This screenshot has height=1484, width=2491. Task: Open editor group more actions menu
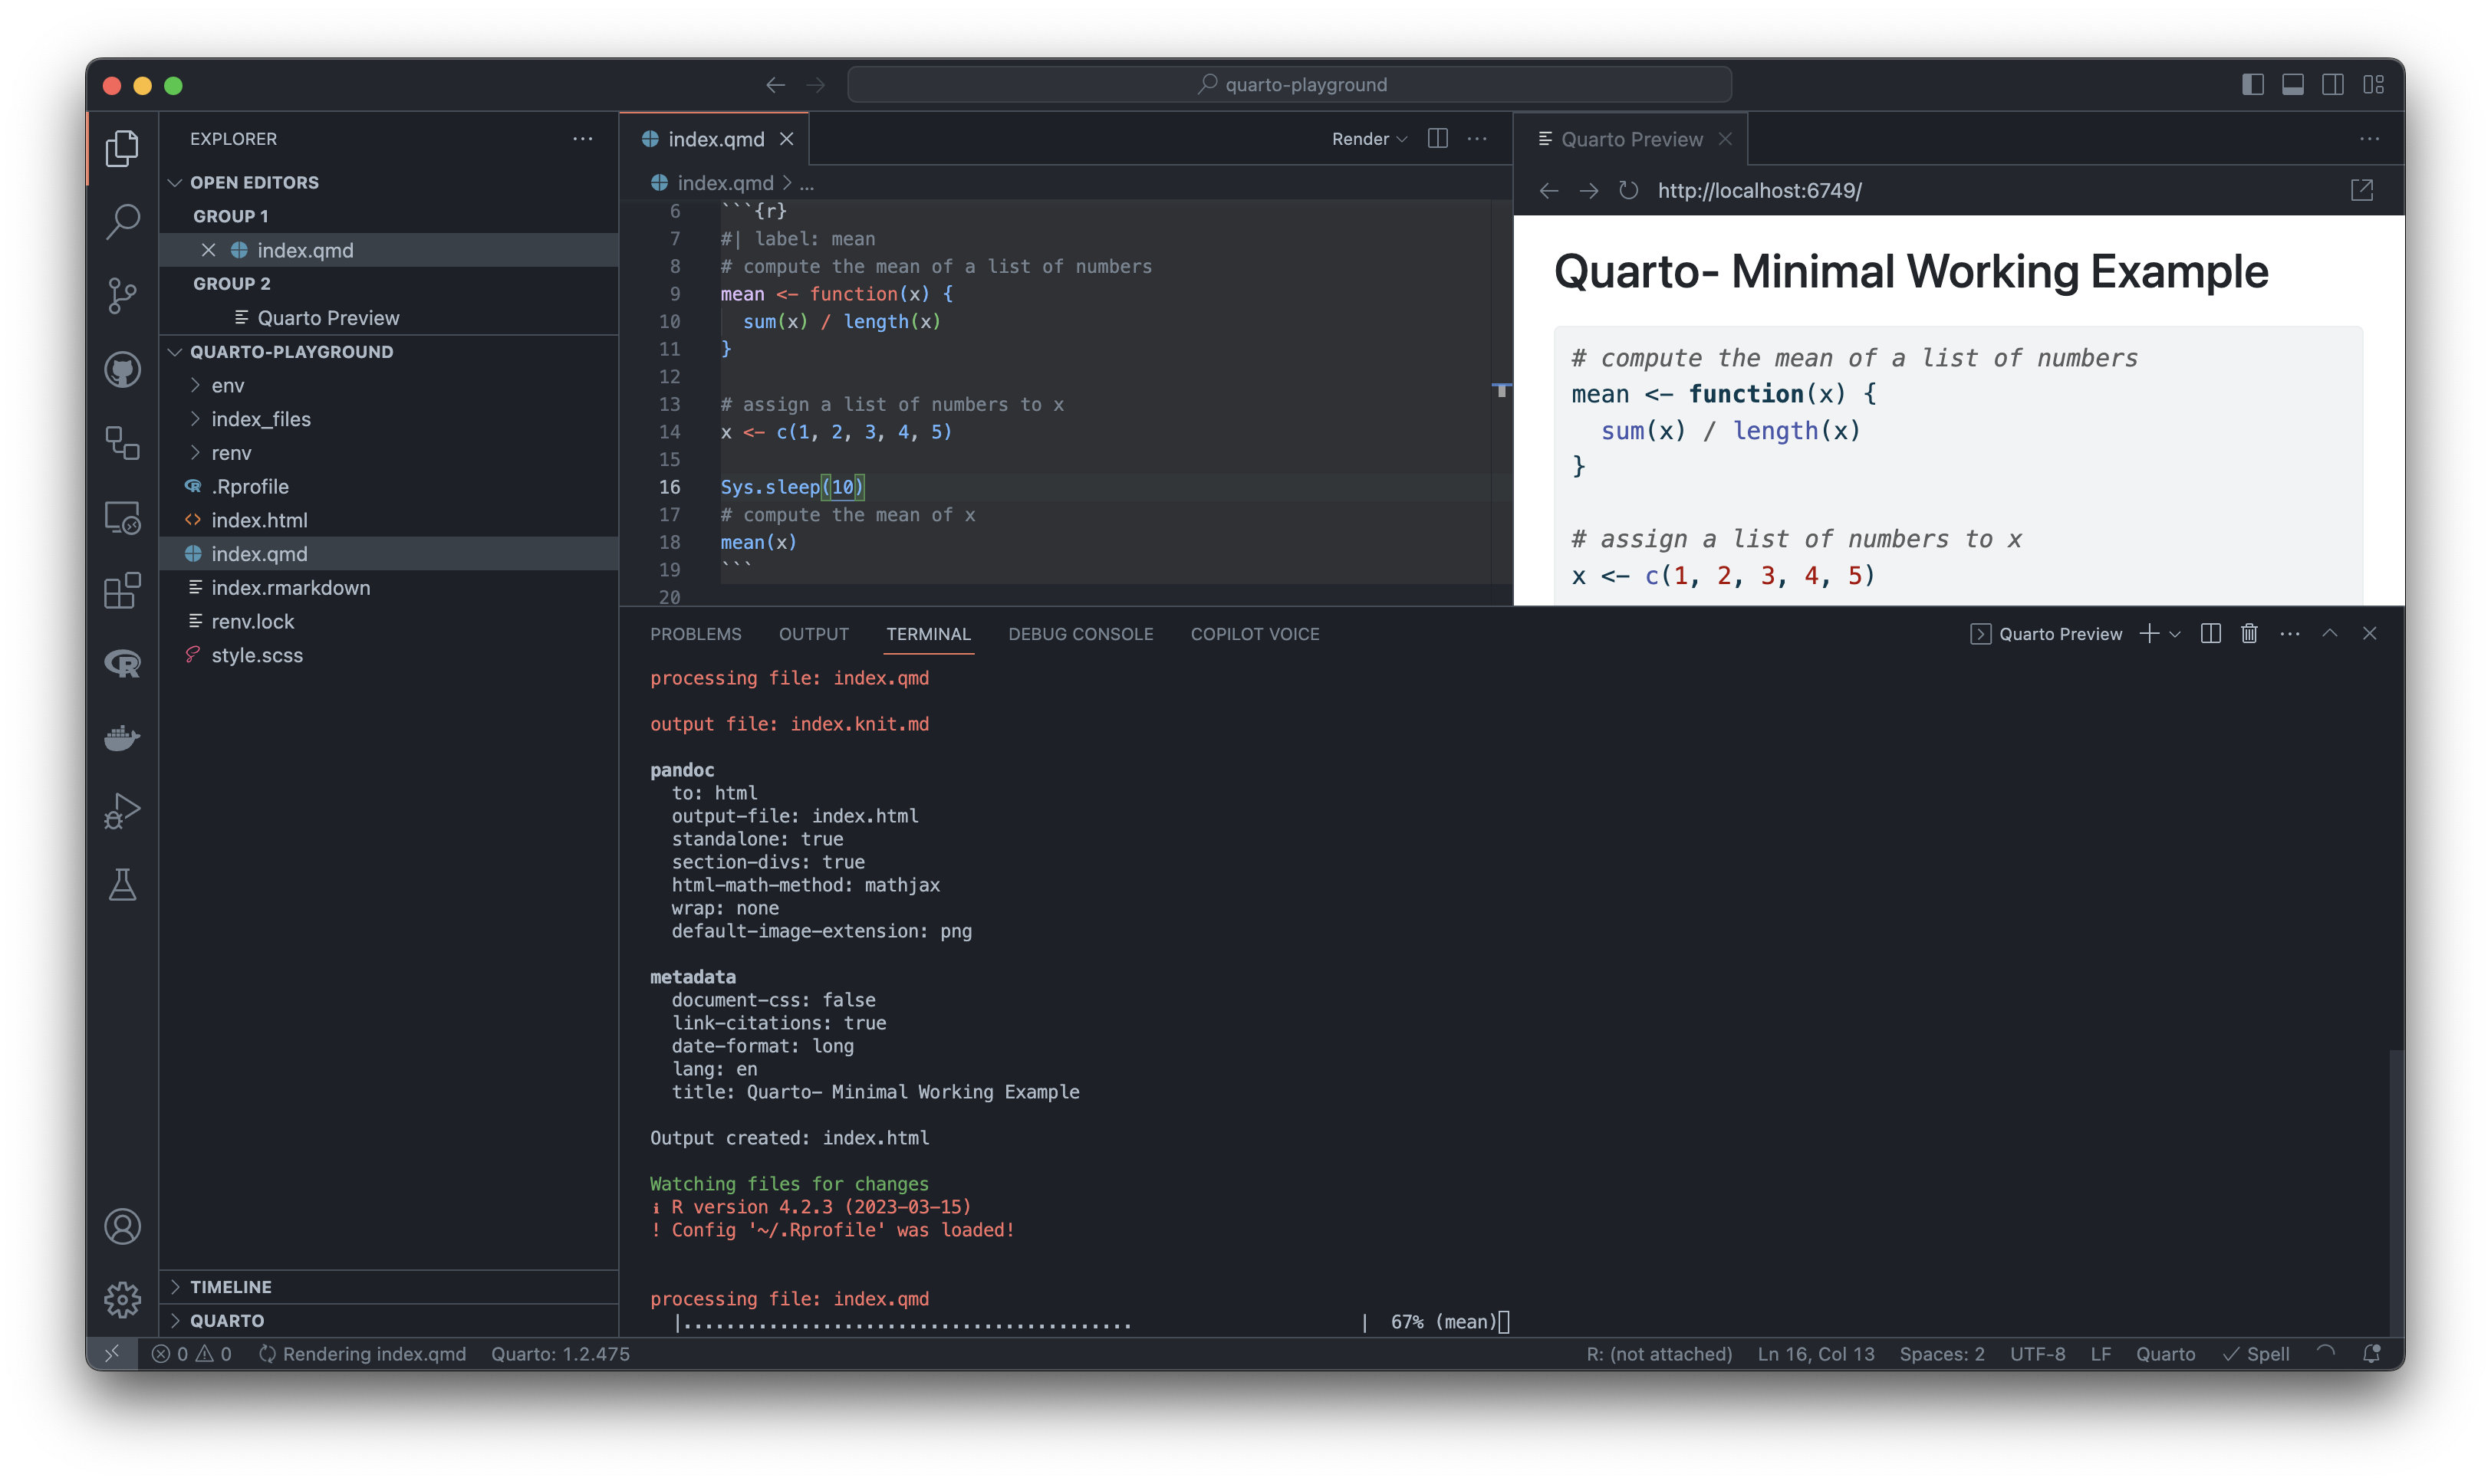pyautogui.click(x=1476, y=139)
